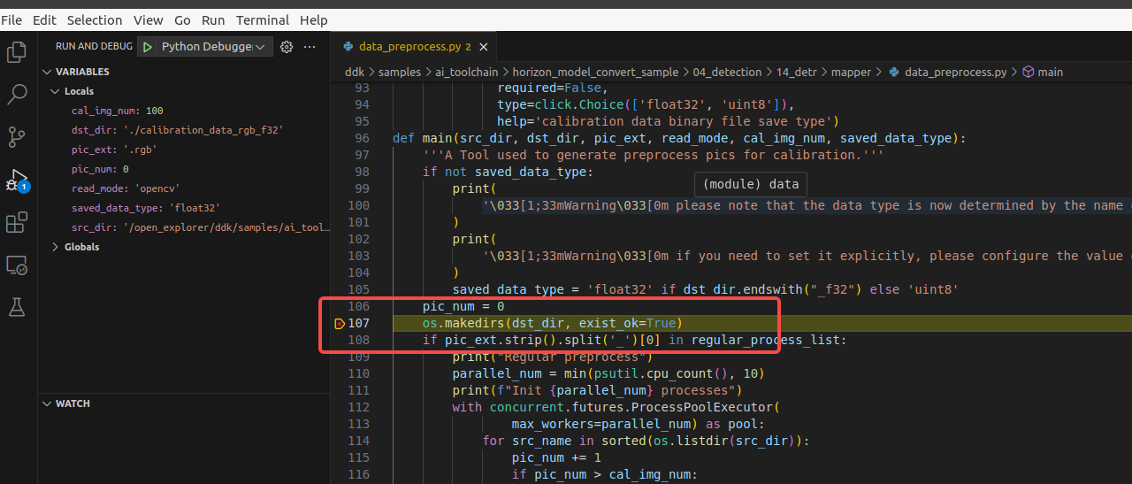1132x484 pixels.
Task: Open launch.json with the gear icon
Action: 287,47
